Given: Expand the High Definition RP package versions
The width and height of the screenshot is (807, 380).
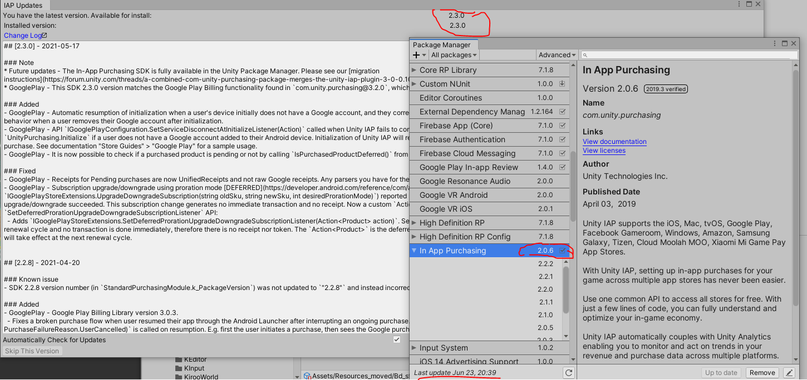Looking at the screenshot, I should click(x=414, y=223).
